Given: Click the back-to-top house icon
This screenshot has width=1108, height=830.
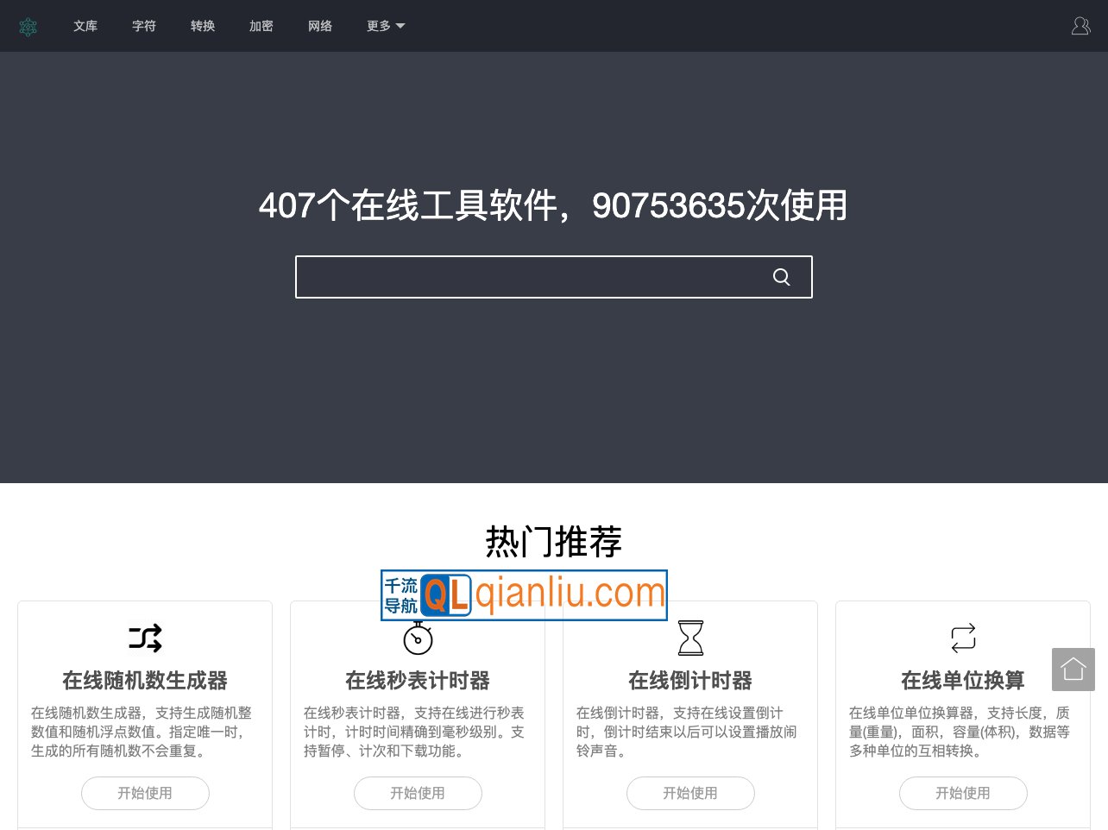Looking at the screenshot, I should [x=1073, y=669].
